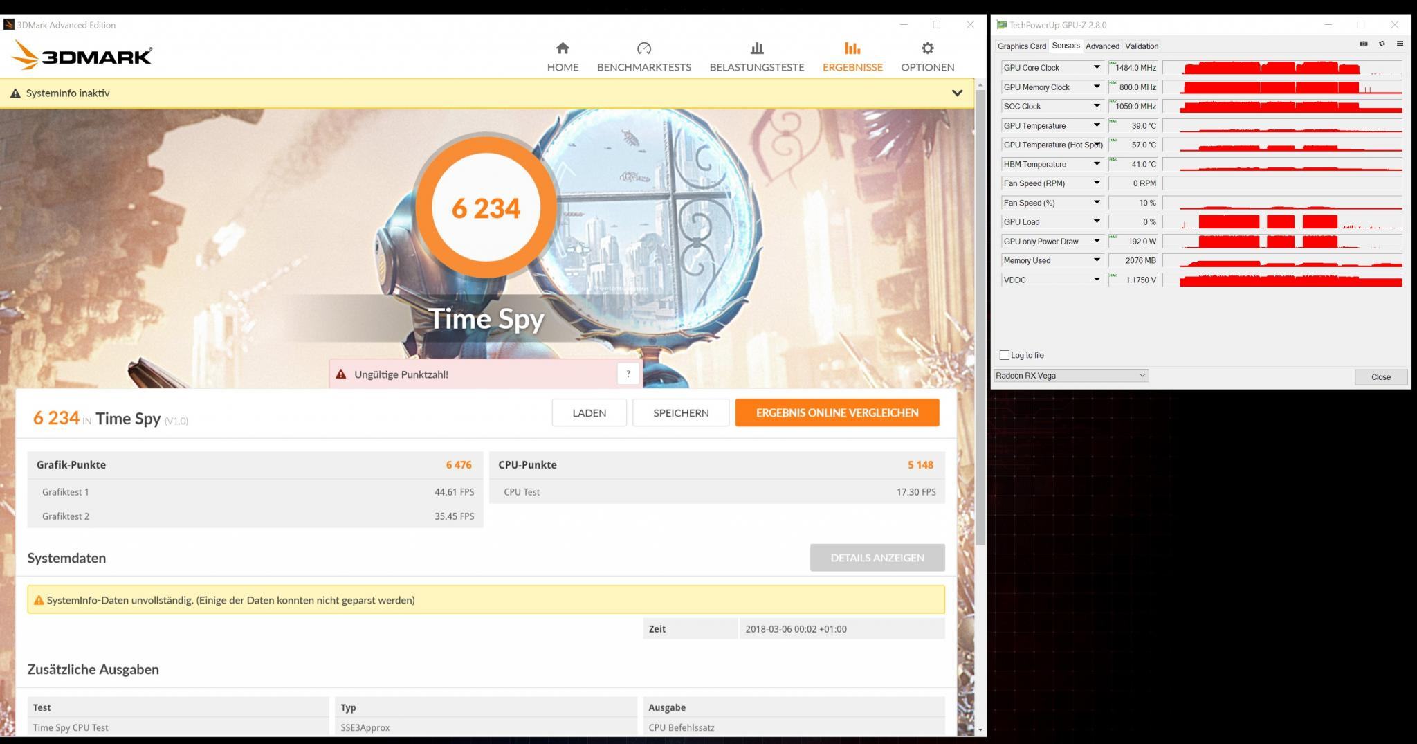Open the Graphics Card tab in GPU-Z

click(1021, 46)
